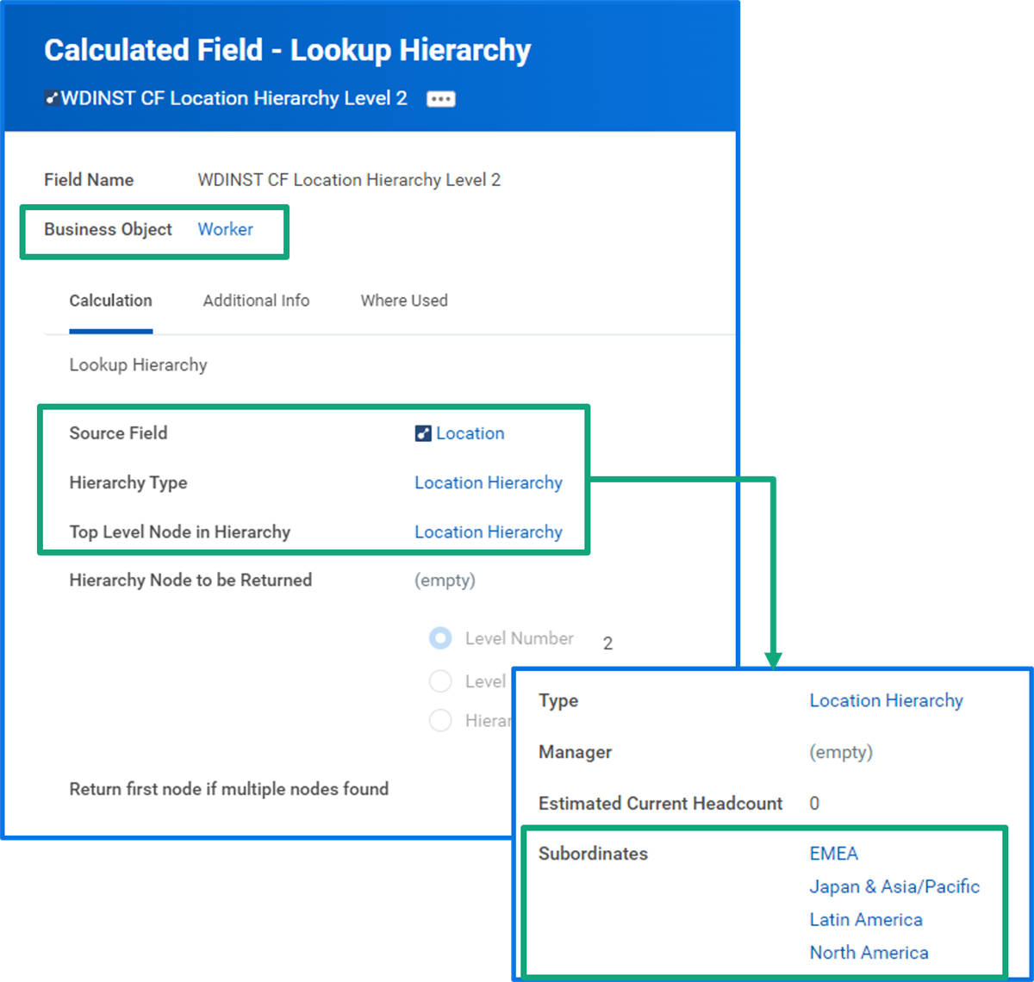Select the Level Number radio button

pyautogui.click(x=440, y=638)
